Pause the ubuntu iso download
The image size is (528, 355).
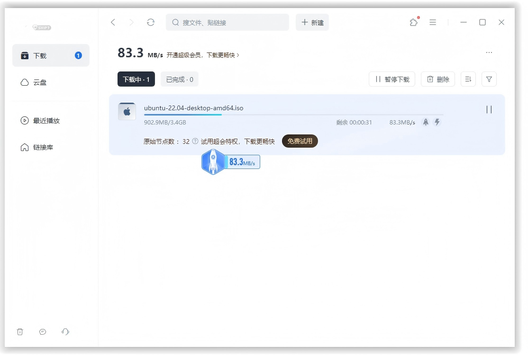(x=489, y=110)
